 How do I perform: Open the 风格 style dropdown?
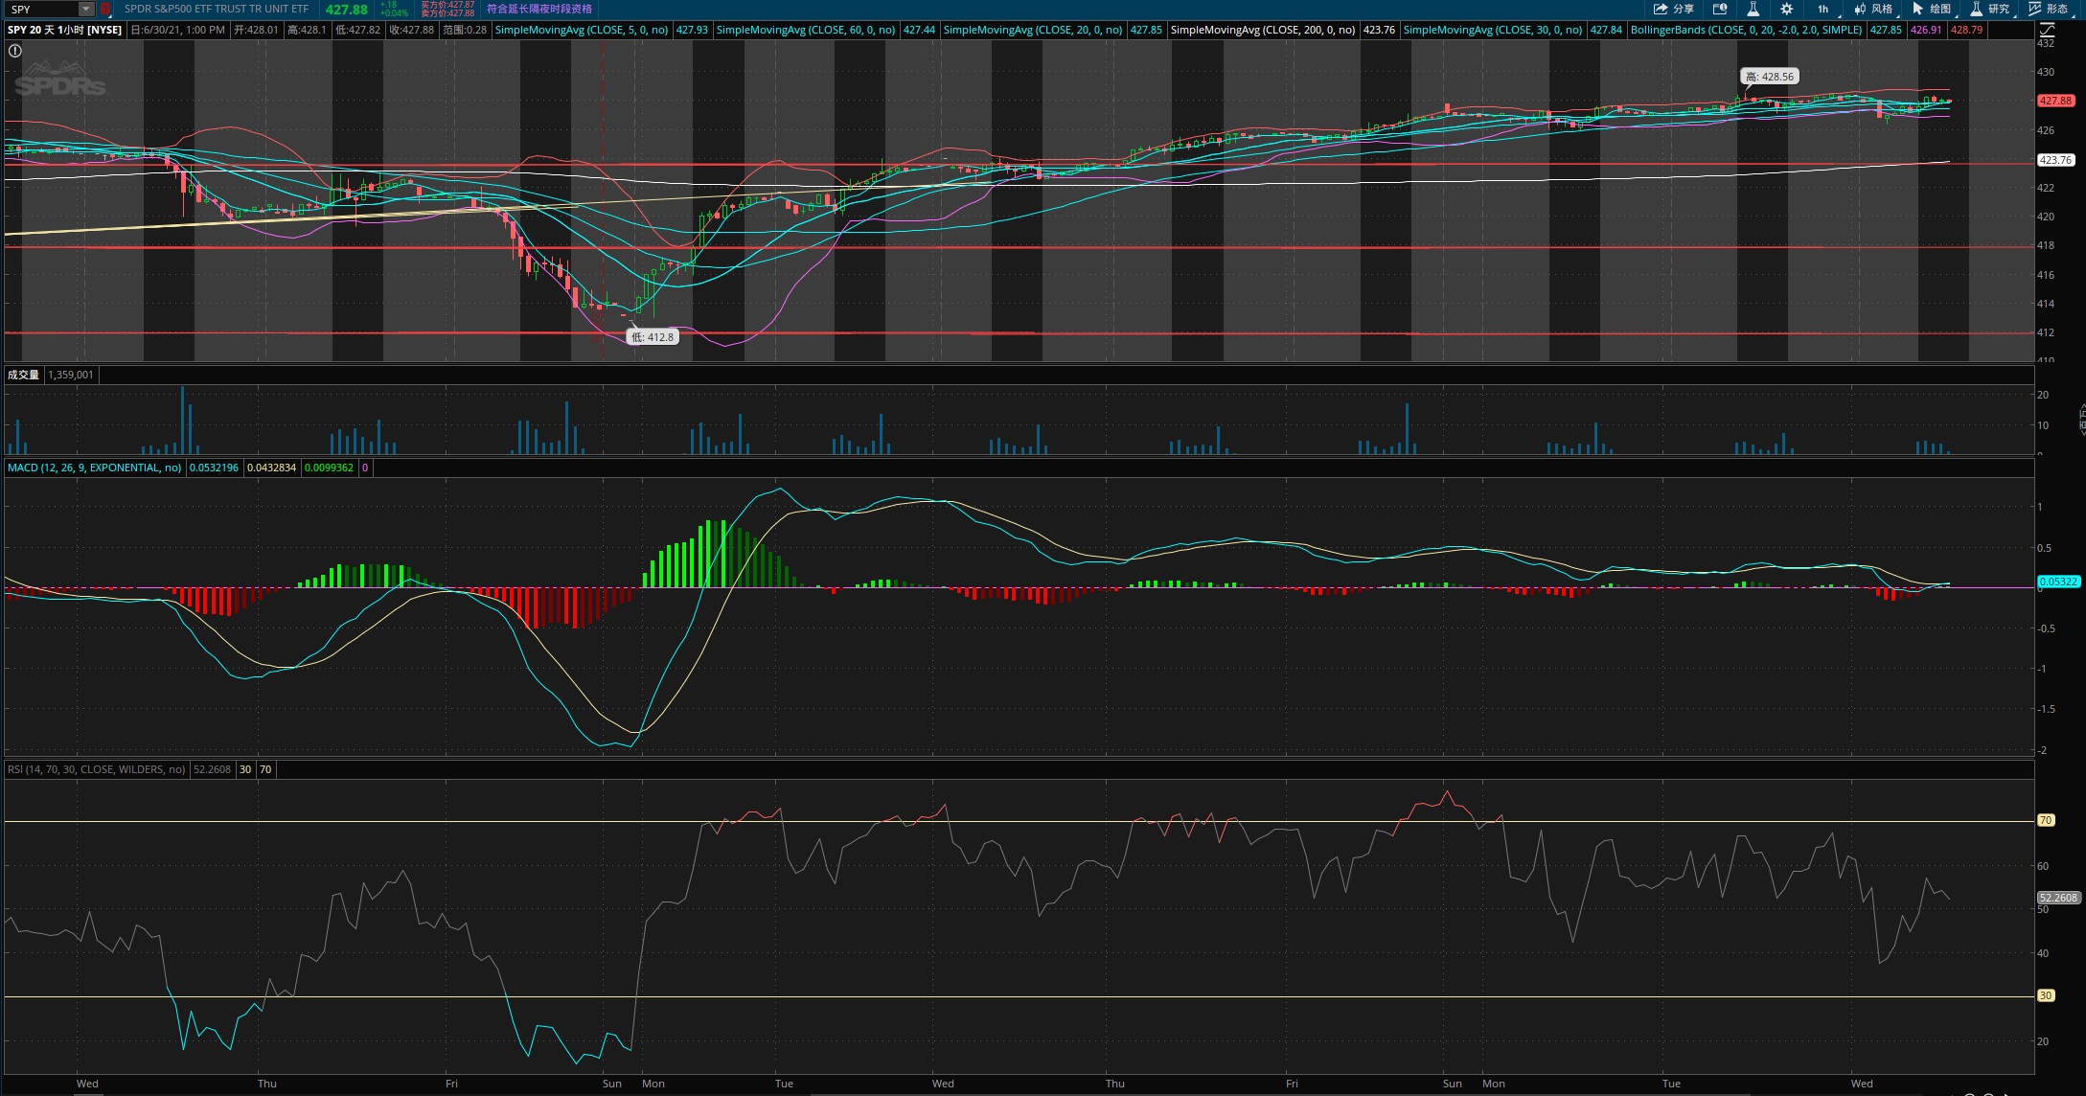pos(1874,9)
